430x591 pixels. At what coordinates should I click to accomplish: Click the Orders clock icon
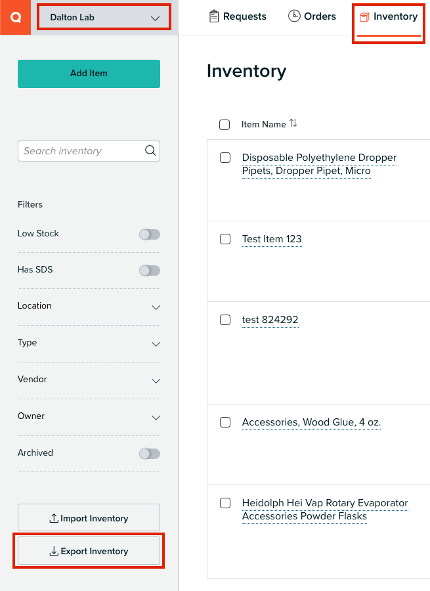click(294, 16)
